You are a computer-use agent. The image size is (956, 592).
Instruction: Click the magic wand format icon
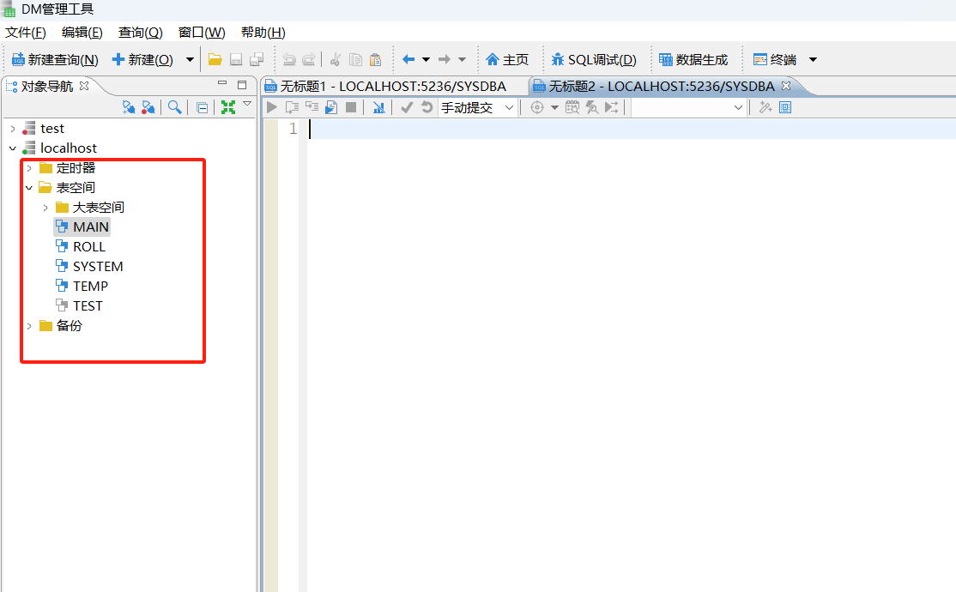765,107
